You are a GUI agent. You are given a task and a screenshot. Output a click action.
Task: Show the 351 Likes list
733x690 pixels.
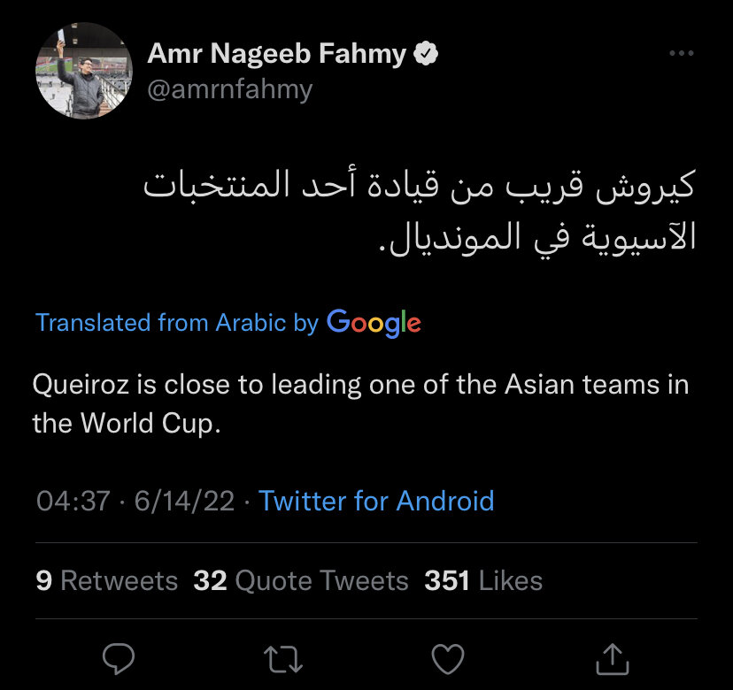483,581
